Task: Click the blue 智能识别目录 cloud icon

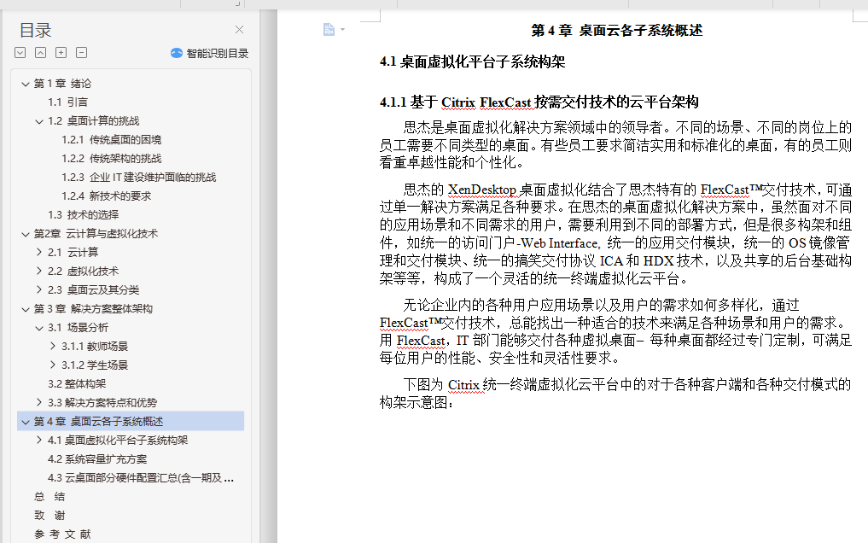Action: (177, 53)
